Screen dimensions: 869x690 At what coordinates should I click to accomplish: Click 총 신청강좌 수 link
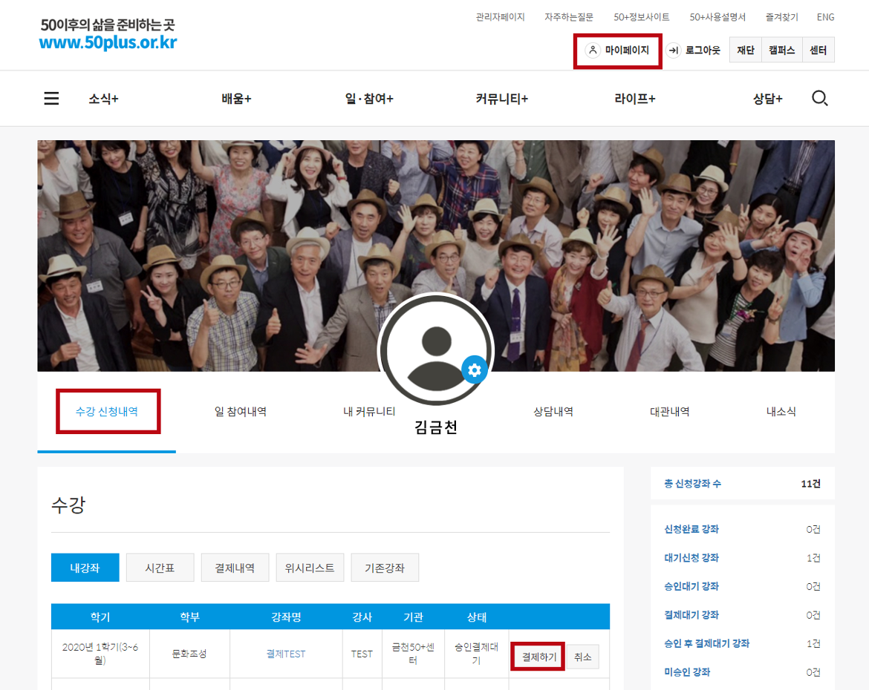(x=693, y=484)
